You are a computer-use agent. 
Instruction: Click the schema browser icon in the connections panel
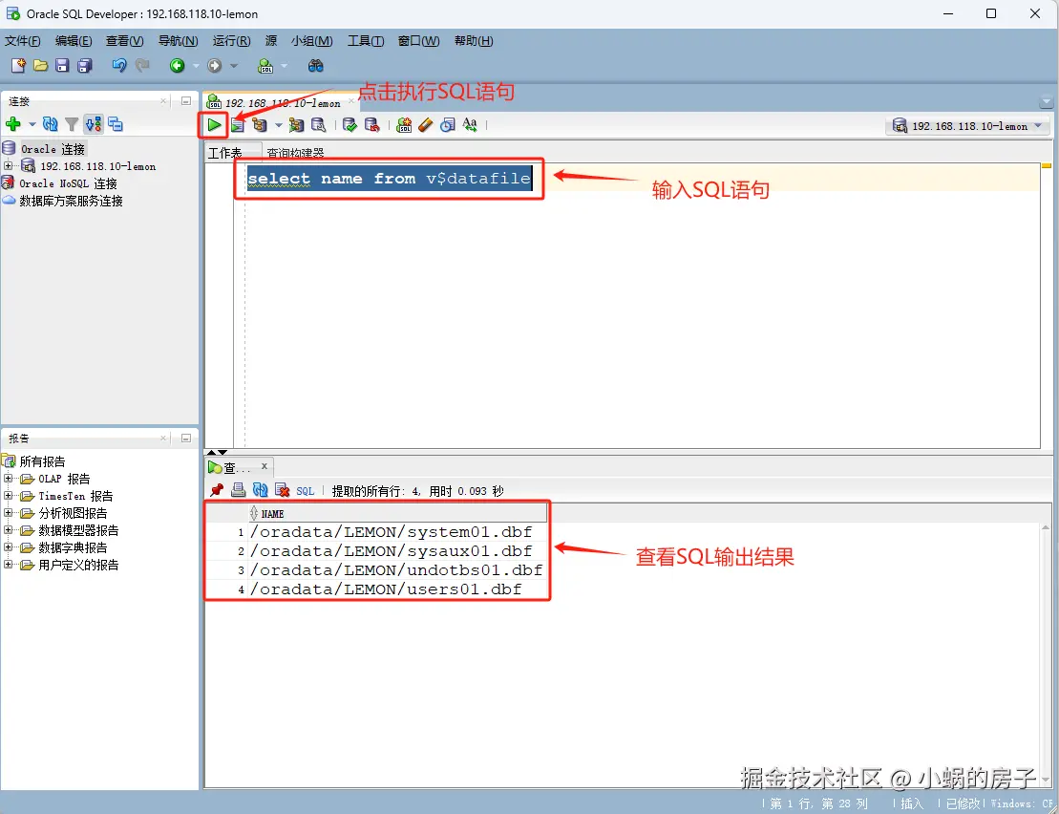coord(94,124)
